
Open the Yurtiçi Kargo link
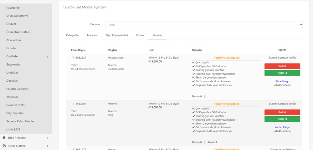[282, 127]
